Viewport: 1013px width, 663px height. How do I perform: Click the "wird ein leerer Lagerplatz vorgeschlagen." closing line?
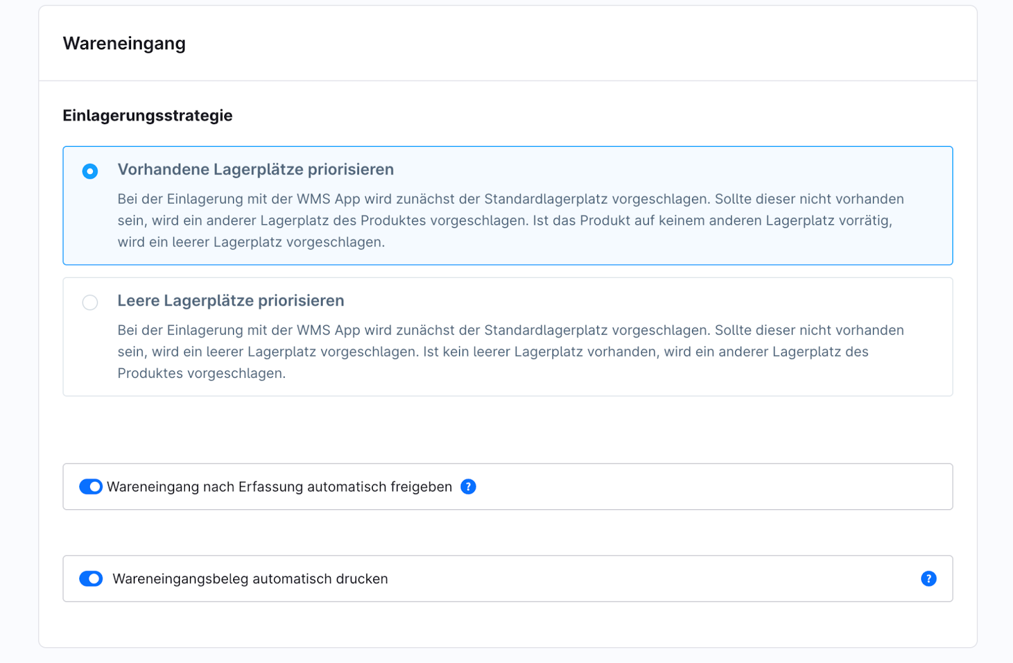tap(251, 243)
